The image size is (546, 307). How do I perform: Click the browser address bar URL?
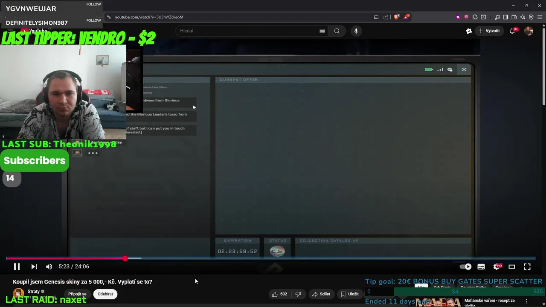point(149,17)
